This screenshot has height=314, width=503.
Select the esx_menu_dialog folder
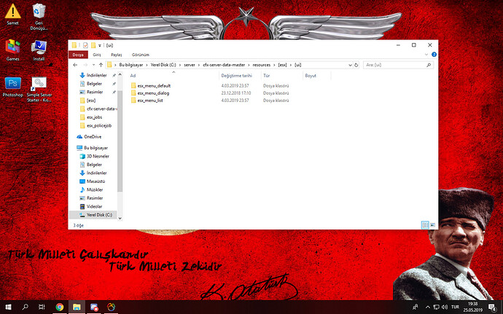tap(152, 93)
